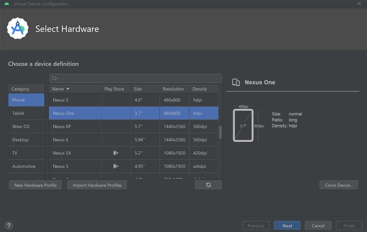Click the search magnifier icon
The height and width of the screenshot is (232, 367).
coord(54,78)
